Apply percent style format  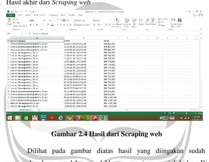click(x=99, y=25)
